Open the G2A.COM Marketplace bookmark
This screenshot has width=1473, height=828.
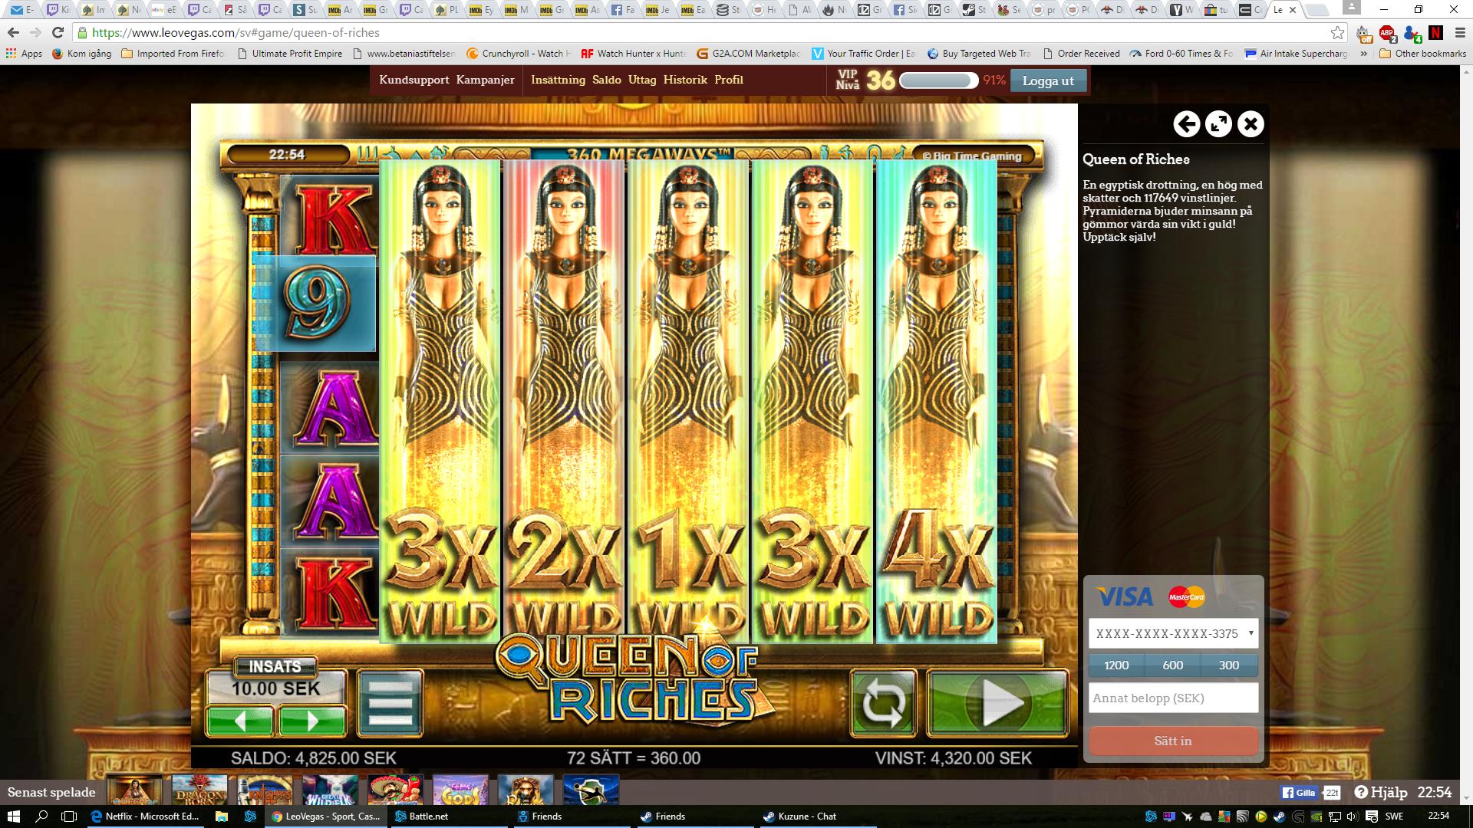point(749,54)
